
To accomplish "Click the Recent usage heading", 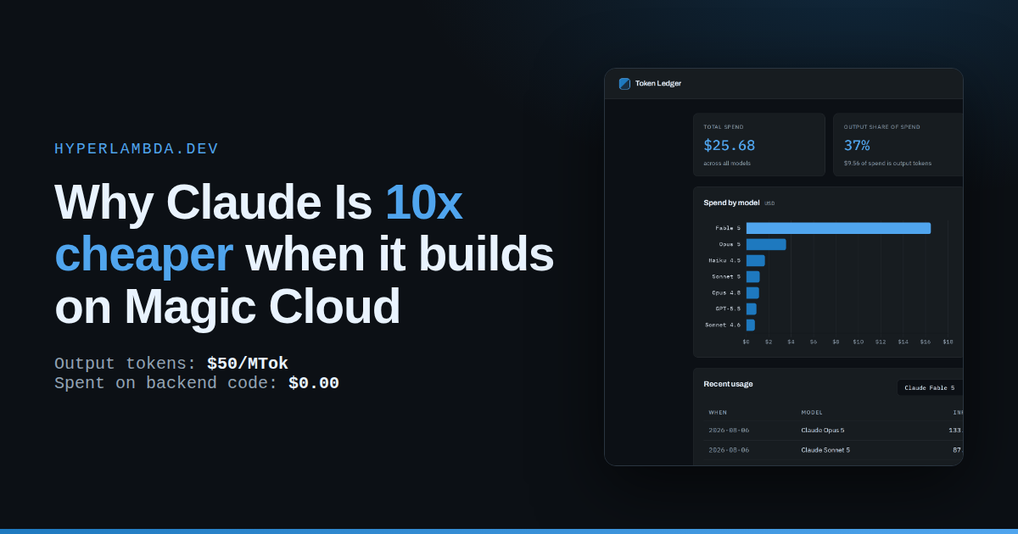I will (728, 384).
